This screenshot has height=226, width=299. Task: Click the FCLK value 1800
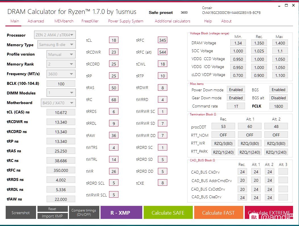[279, 106]
